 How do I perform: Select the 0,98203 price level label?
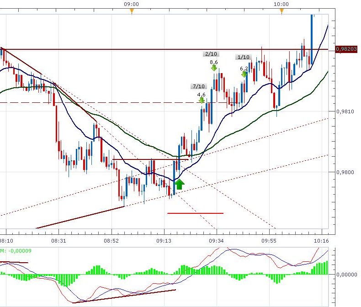pyautogui.click(x=346, y=49)
